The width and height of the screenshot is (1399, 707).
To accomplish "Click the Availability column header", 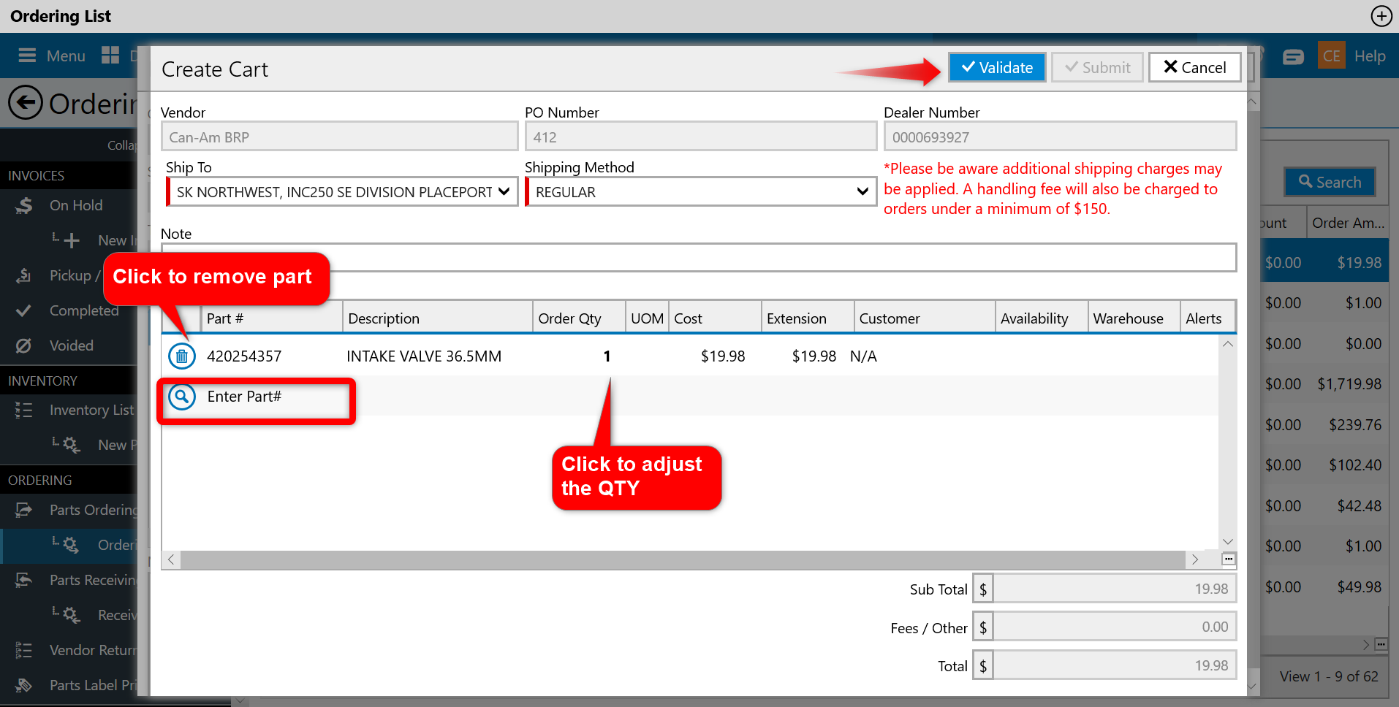I will coord(1042,318).
